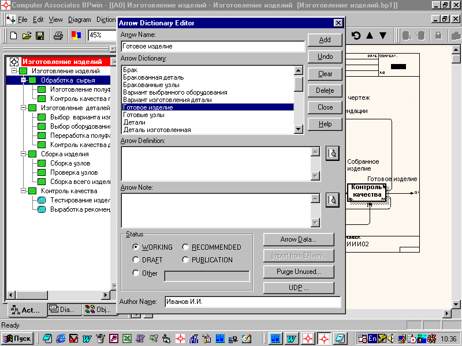Open the Edit menu
The height and width of the screenshot is (346, 462).
click(38, 20)
